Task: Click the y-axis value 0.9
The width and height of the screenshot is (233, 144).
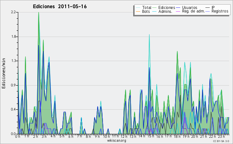Action: (x=14, y=85)
